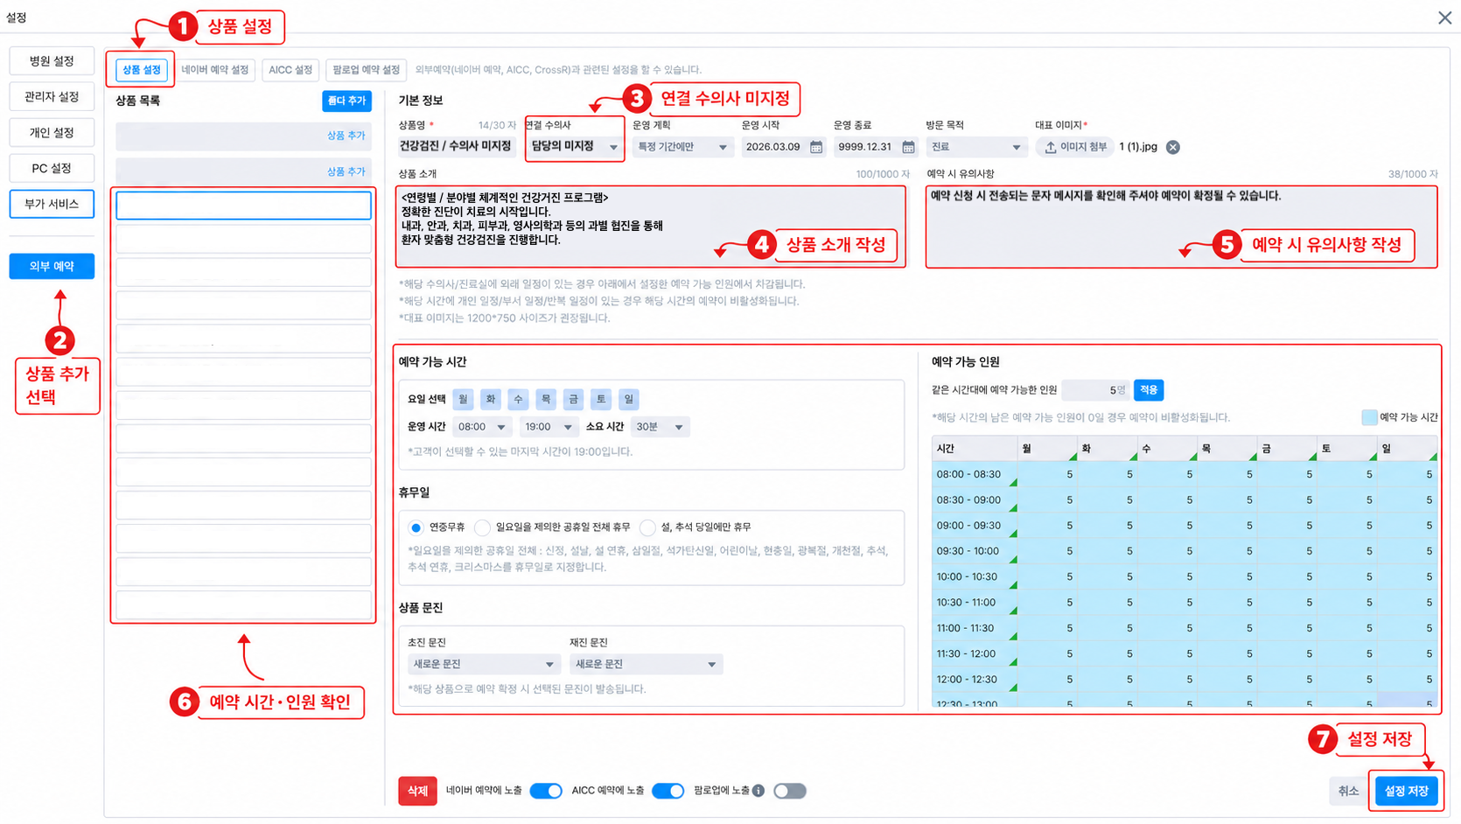Viewport: 1461px width, 824px height.
Task: Open the 19:00 end time dropdown
Action: (x=549, y=427)
